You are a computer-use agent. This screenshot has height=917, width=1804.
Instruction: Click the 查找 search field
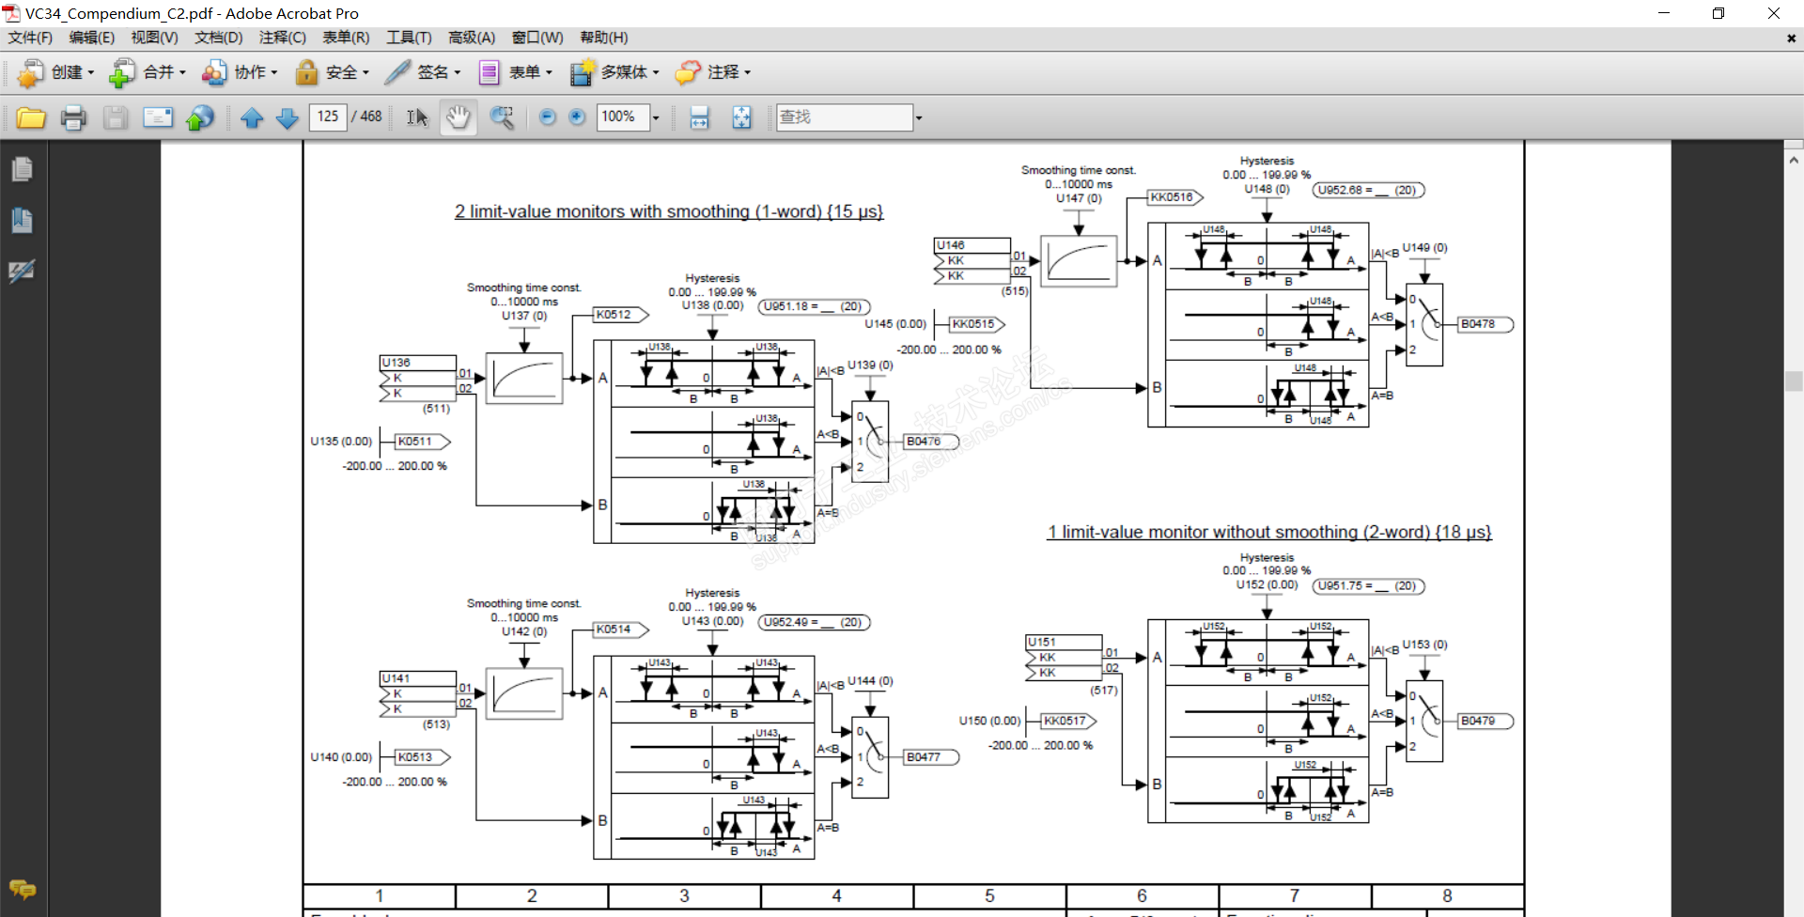[x=844, y=117]
